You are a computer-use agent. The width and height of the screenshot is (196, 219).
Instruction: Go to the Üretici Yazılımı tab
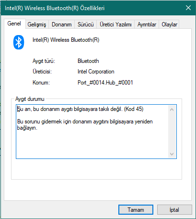point(115,24)
